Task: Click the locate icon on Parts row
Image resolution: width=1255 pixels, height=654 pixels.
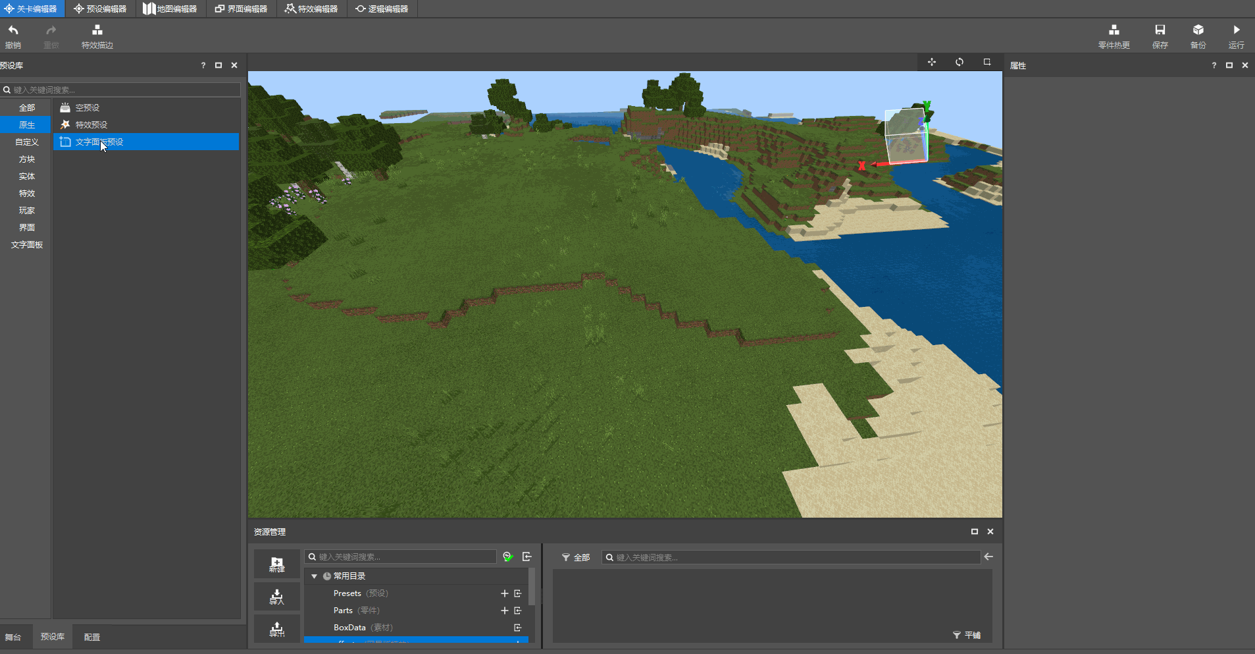Action: click(518, 611)
